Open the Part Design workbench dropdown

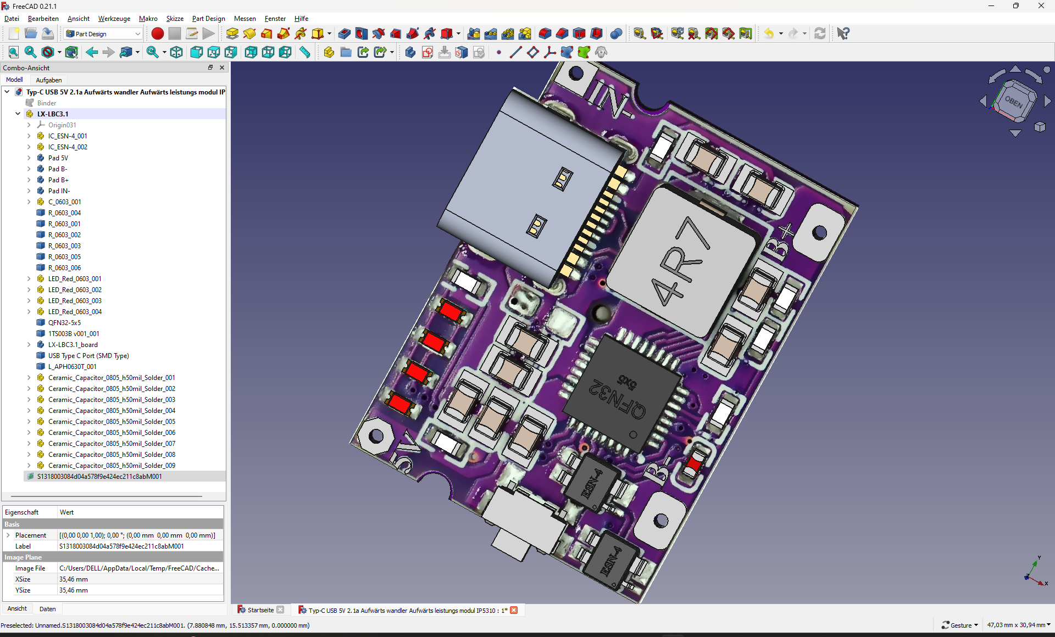point(103,33)
